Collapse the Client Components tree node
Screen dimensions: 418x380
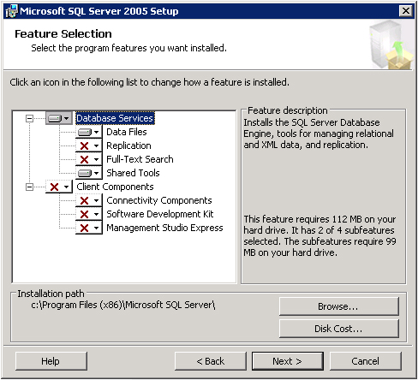coord(29,187)
